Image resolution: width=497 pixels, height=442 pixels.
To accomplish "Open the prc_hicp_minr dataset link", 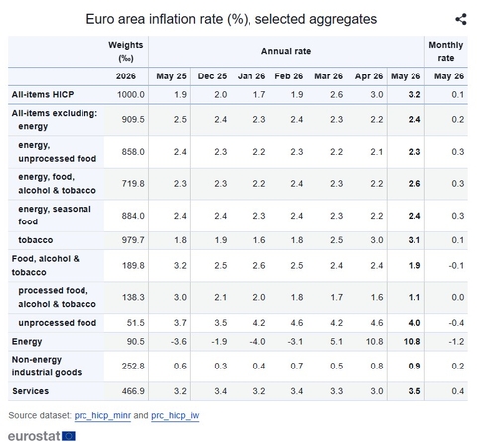I will coord(102,415).
